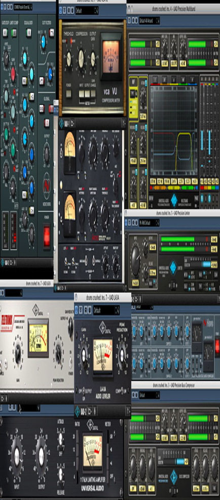Click GAIN knob on LA-3A Audio Leveler

84,355
